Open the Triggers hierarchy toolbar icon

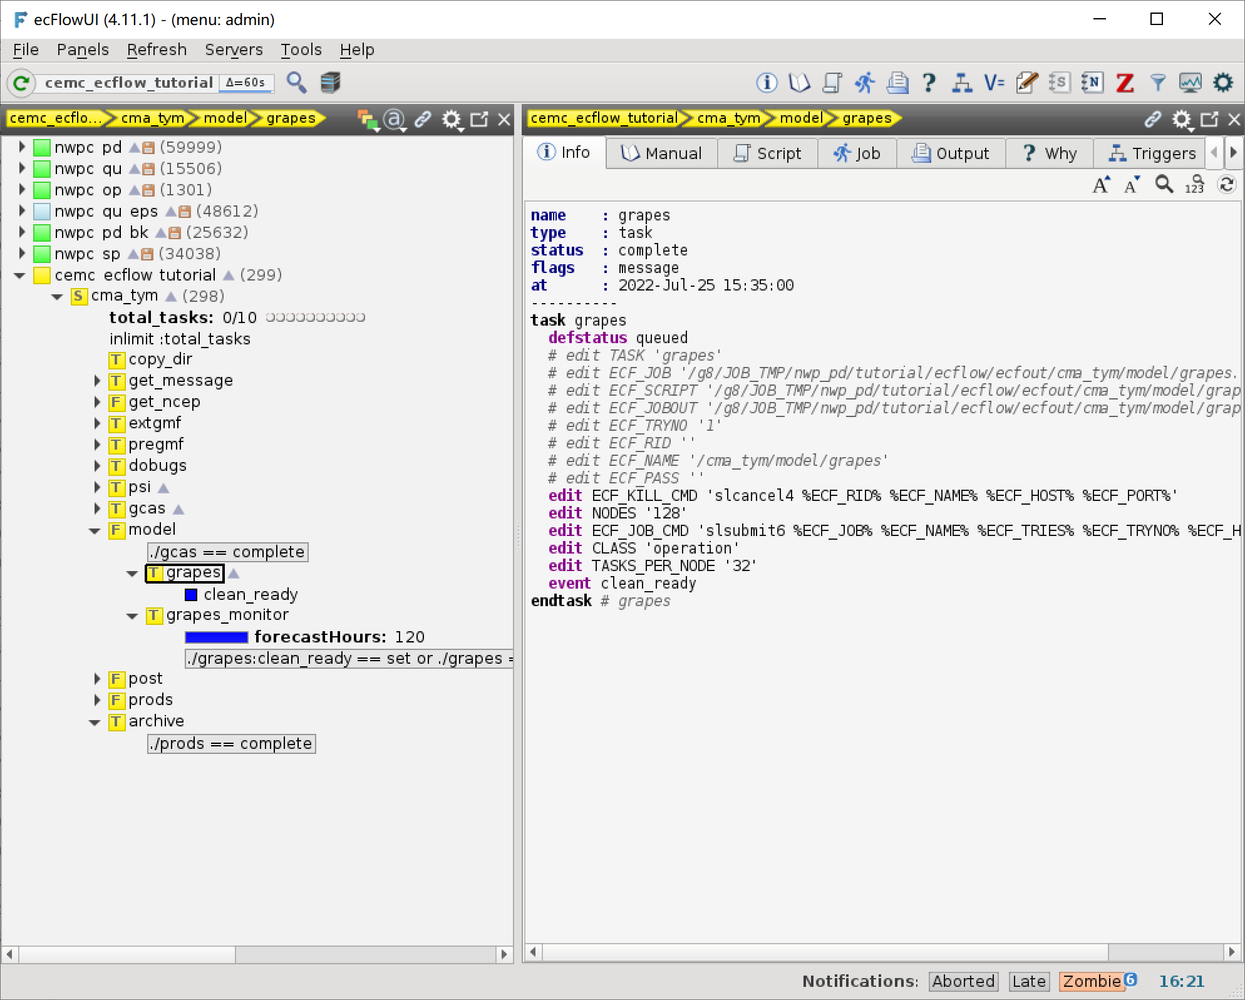click(962, 83)
